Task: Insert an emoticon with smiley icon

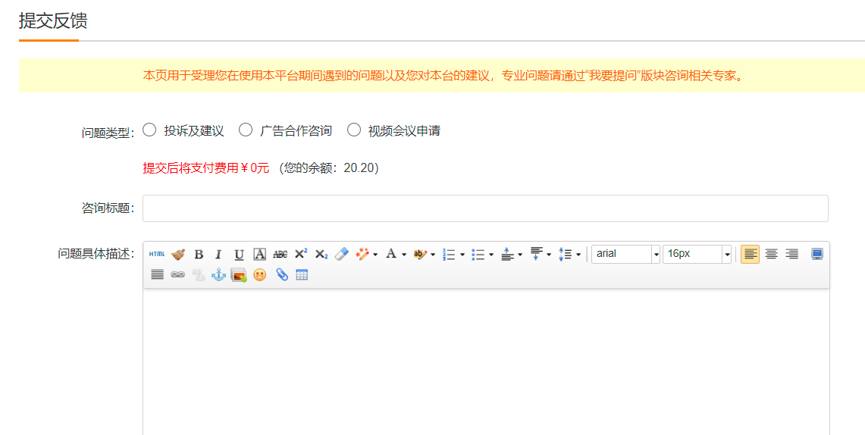Action: [x=260, y=275]
